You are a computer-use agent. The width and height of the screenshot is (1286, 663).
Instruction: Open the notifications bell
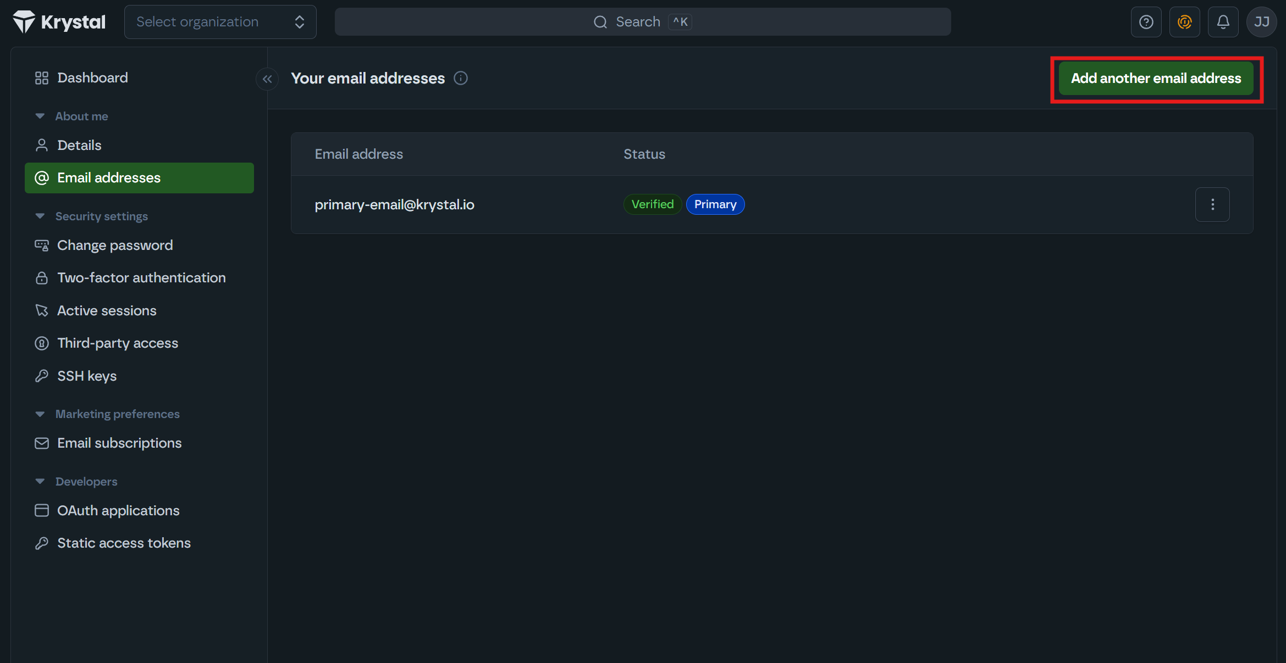(1223, 22)
